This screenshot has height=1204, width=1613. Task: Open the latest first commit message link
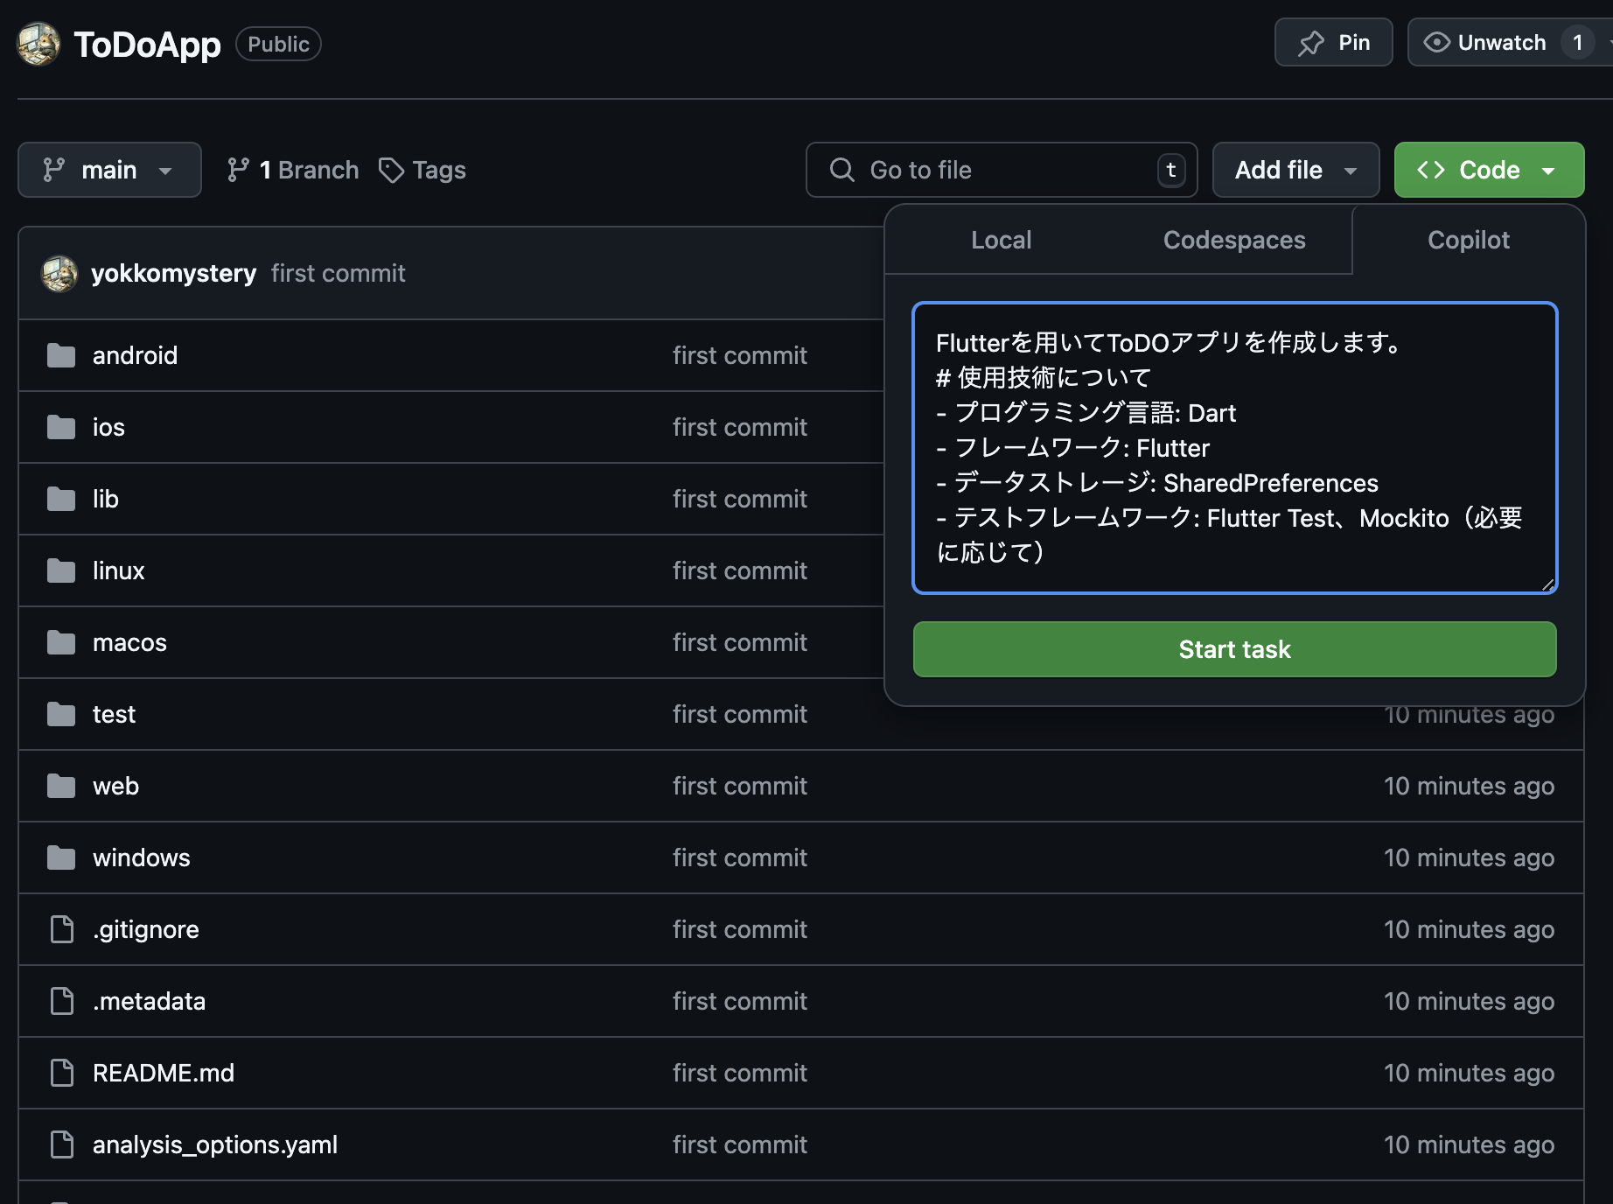click(339, 273)
